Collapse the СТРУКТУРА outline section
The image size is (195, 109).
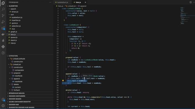pos(8,56)
